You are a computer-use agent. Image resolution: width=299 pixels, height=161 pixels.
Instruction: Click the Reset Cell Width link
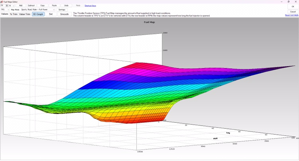291,15
